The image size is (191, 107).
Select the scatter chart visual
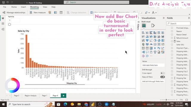151,40
